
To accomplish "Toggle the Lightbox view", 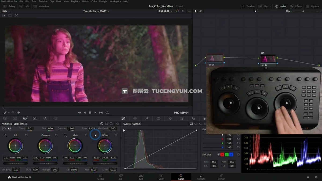I will point(313,6).
